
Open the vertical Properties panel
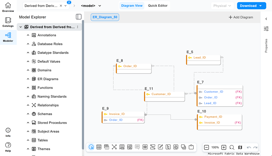(x=266, y=46)
